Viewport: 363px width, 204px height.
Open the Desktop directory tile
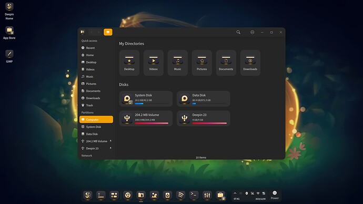[129, 63]
